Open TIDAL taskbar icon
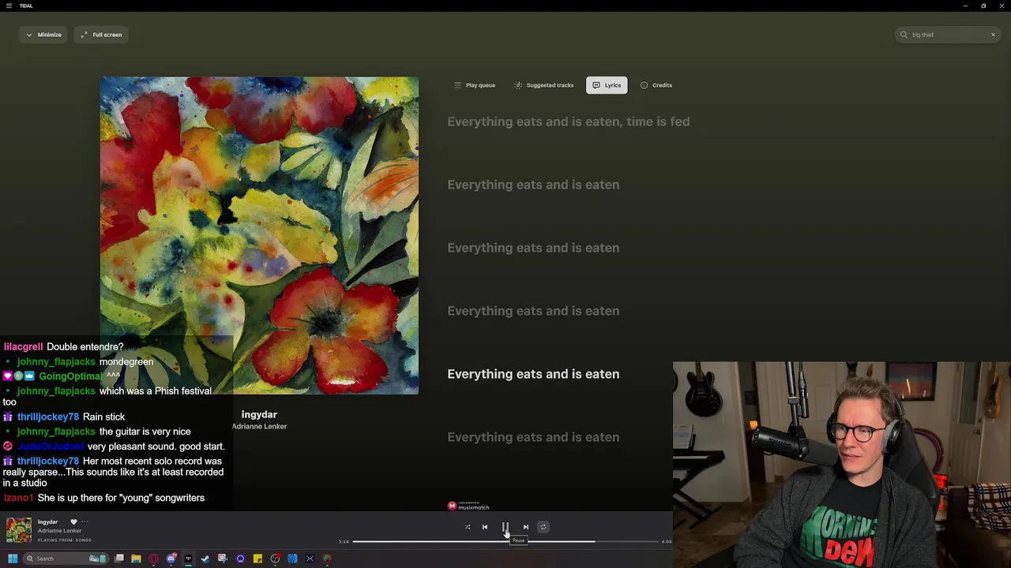This screenshot has height=568, width=1011. [x=188, y=559]
